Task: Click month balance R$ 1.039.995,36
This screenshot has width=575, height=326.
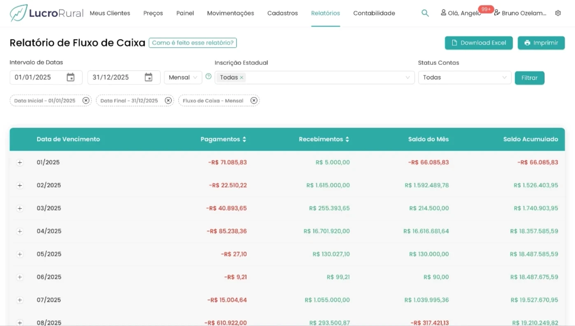Action: [x=427, y=300]
